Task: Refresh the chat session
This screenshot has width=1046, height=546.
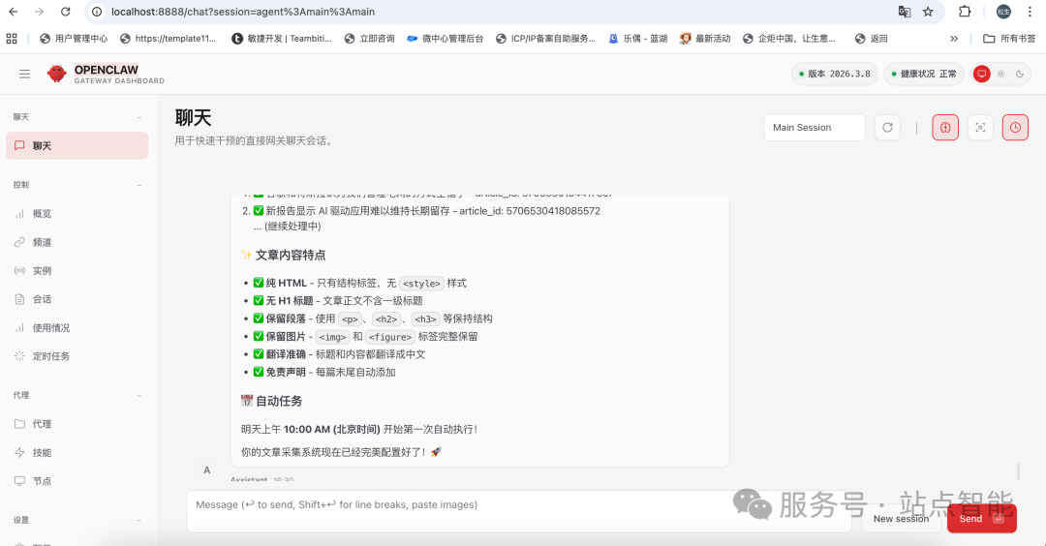Action: click(x=887, y=128)
